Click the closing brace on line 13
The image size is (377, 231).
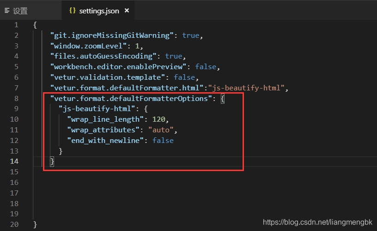tap(61, 151)
